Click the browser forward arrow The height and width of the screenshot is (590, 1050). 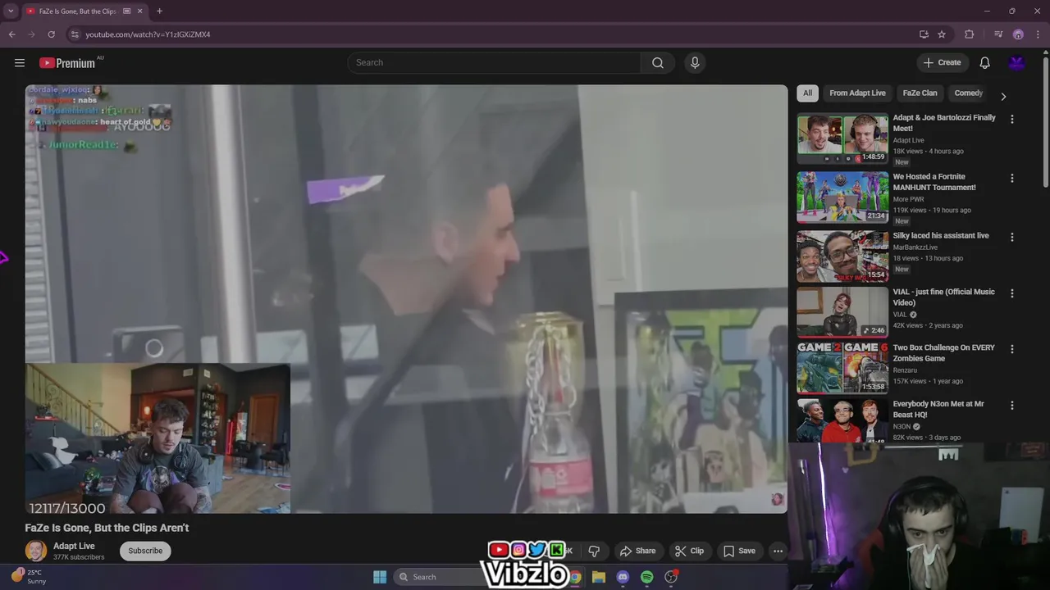click(31, 34)
